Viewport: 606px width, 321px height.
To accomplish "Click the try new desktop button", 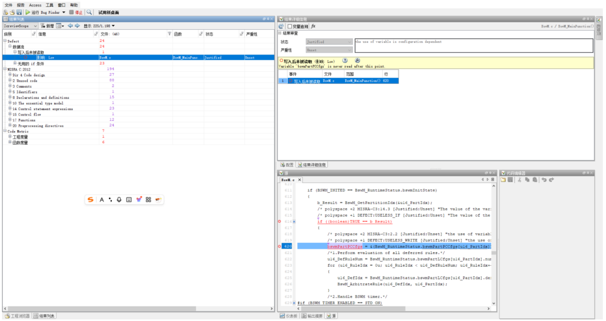I will tap(108, 12).
